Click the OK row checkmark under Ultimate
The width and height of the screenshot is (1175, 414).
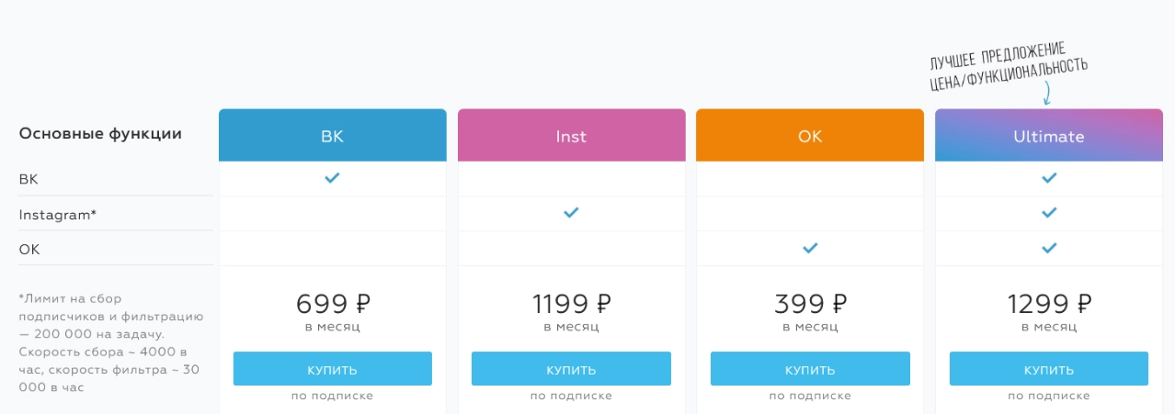[x=1049, y=248]
